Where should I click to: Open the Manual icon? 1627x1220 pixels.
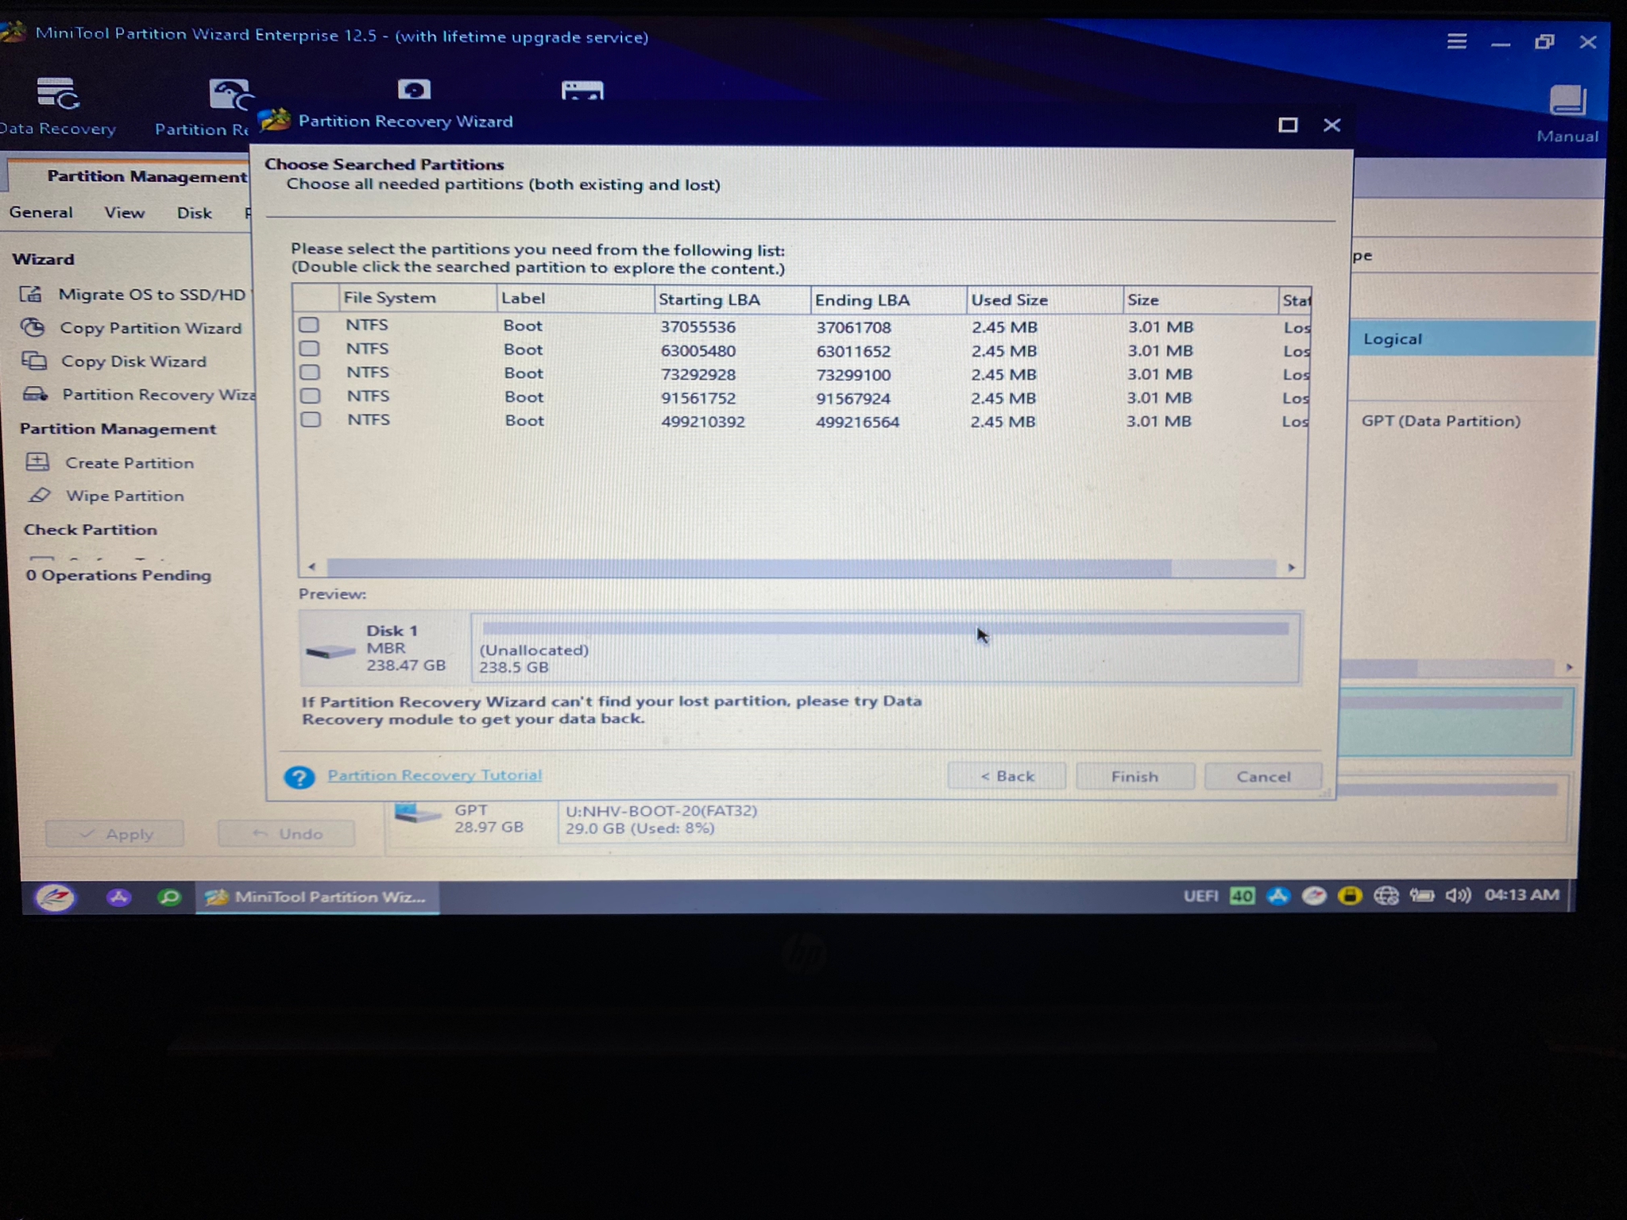pos(1567,101)
